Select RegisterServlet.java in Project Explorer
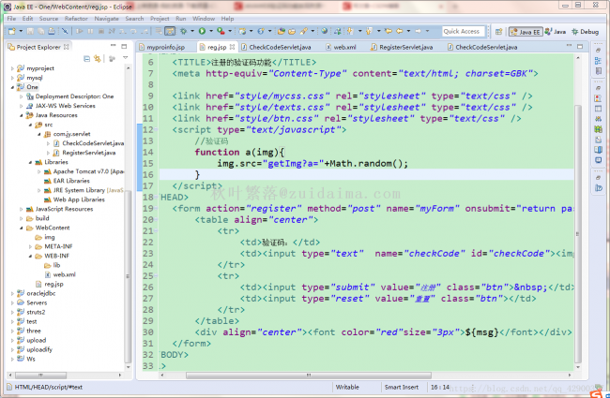Screen dimensions: 610x398 (x=87, y=152)
